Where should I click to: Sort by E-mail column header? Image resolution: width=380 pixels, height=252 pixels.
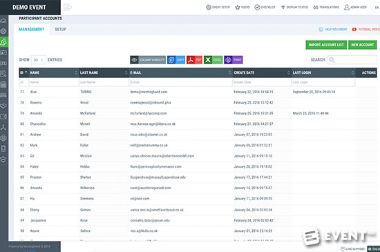click(x=180, y=72)
